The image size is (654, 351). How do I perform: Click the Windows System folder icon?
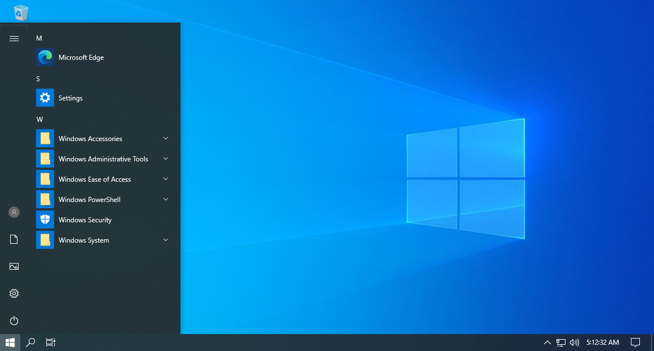(45, 240)
